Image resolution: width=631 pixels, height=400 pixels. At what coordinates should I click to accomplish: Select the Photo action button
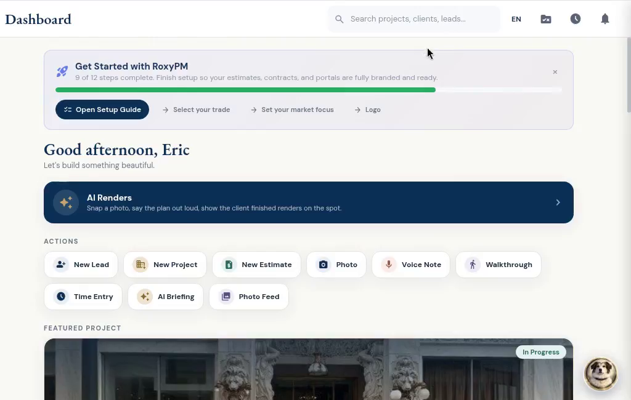[336, 265]
